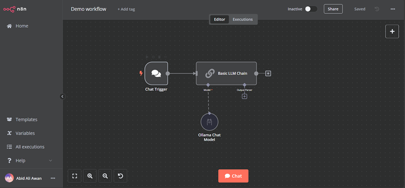Viewport: 405px width, 188px height.
Task: Select the Ollama Chat Model node
Action: [209, 122]
